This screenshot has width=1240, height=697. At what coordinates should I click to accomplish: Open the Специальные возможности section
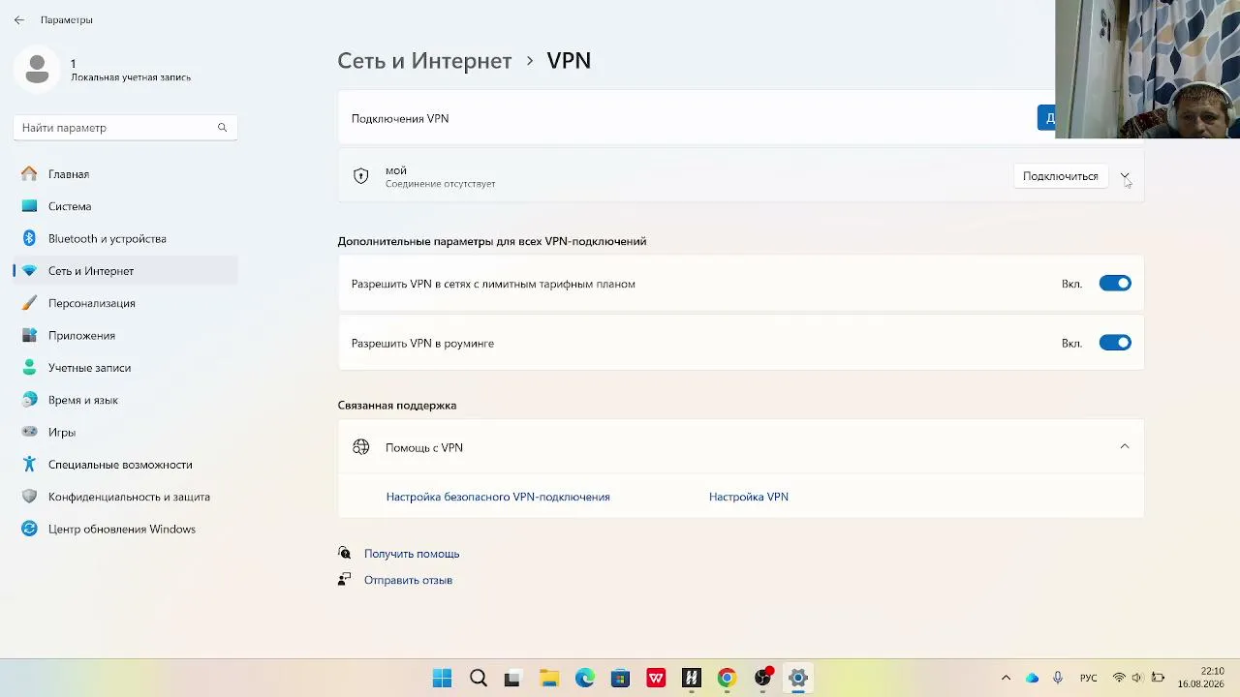point(125,465)
